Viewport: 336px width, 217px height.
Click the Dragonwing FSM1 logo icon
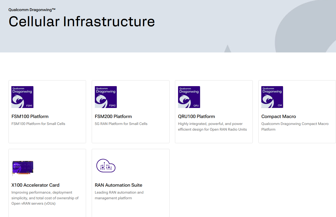[x=22, y=97]
